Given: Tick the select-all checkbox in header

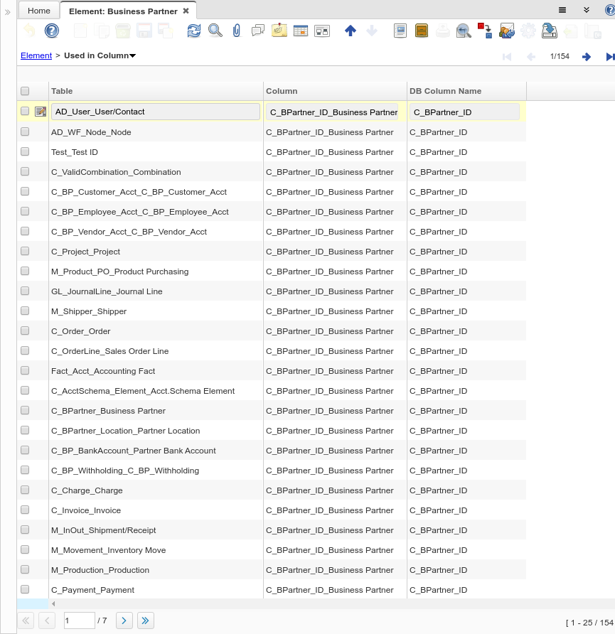Looking at the screenshot, I should 25,91.
